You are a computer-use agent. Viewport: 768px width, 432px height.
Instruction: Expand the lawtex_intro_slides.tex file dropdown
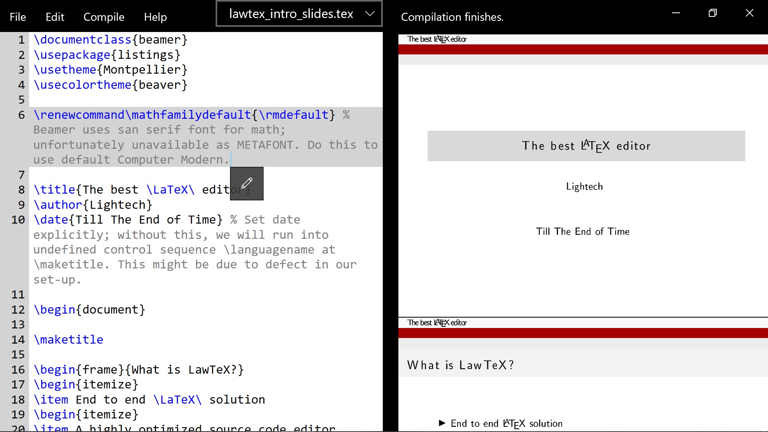291,14
